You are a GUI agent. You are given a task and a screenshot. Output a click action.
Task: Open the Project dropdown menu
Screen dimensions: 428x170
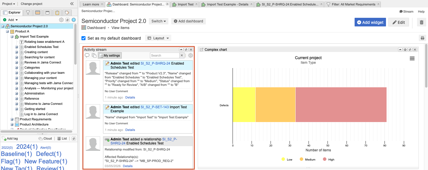pyautogui.click(x=9, y=4)
